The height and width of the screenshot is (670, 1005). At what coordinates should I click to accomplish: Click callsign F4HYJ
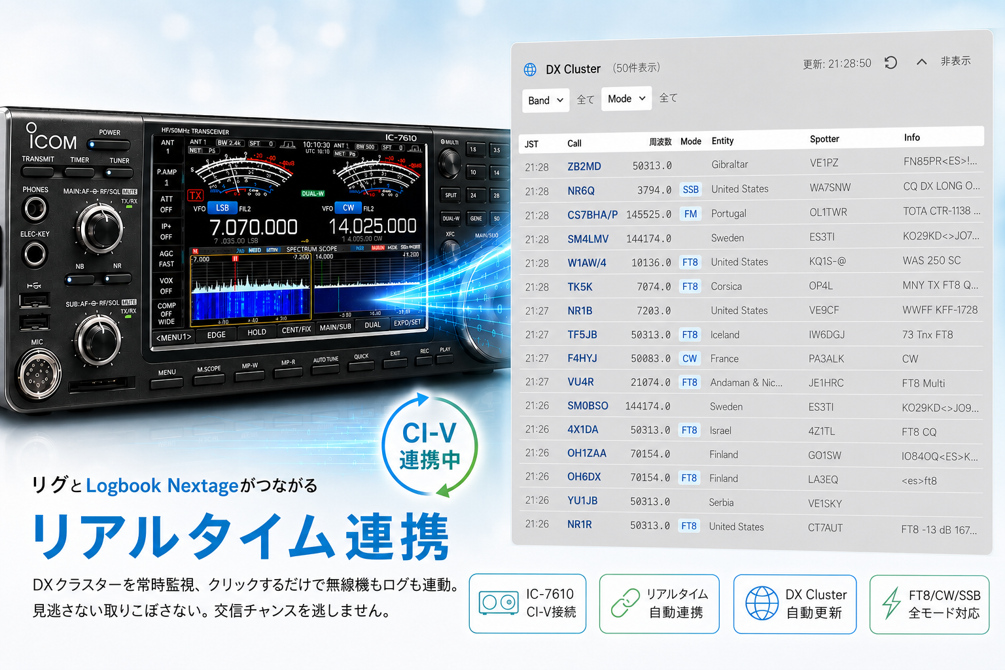coord(582,358)
